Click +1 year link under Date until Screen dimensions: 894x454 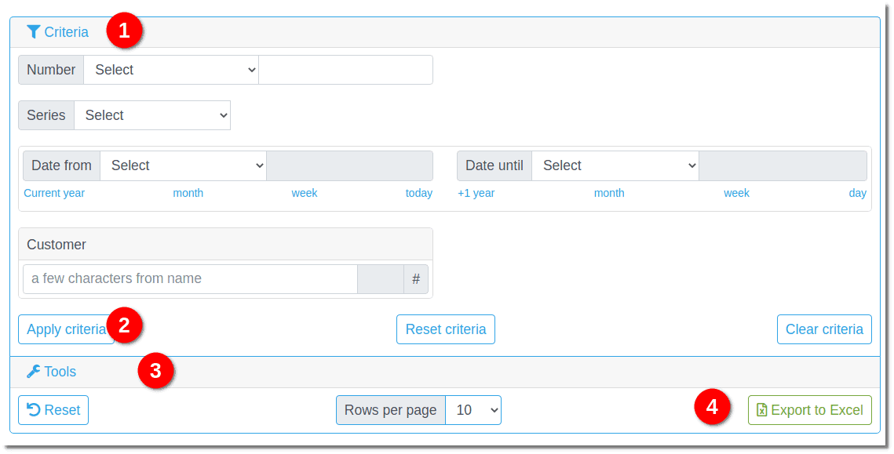(476, 193)
